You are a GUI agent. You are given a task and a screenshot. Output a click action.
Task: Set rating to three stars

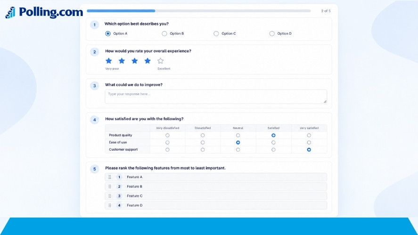(135, 61)
